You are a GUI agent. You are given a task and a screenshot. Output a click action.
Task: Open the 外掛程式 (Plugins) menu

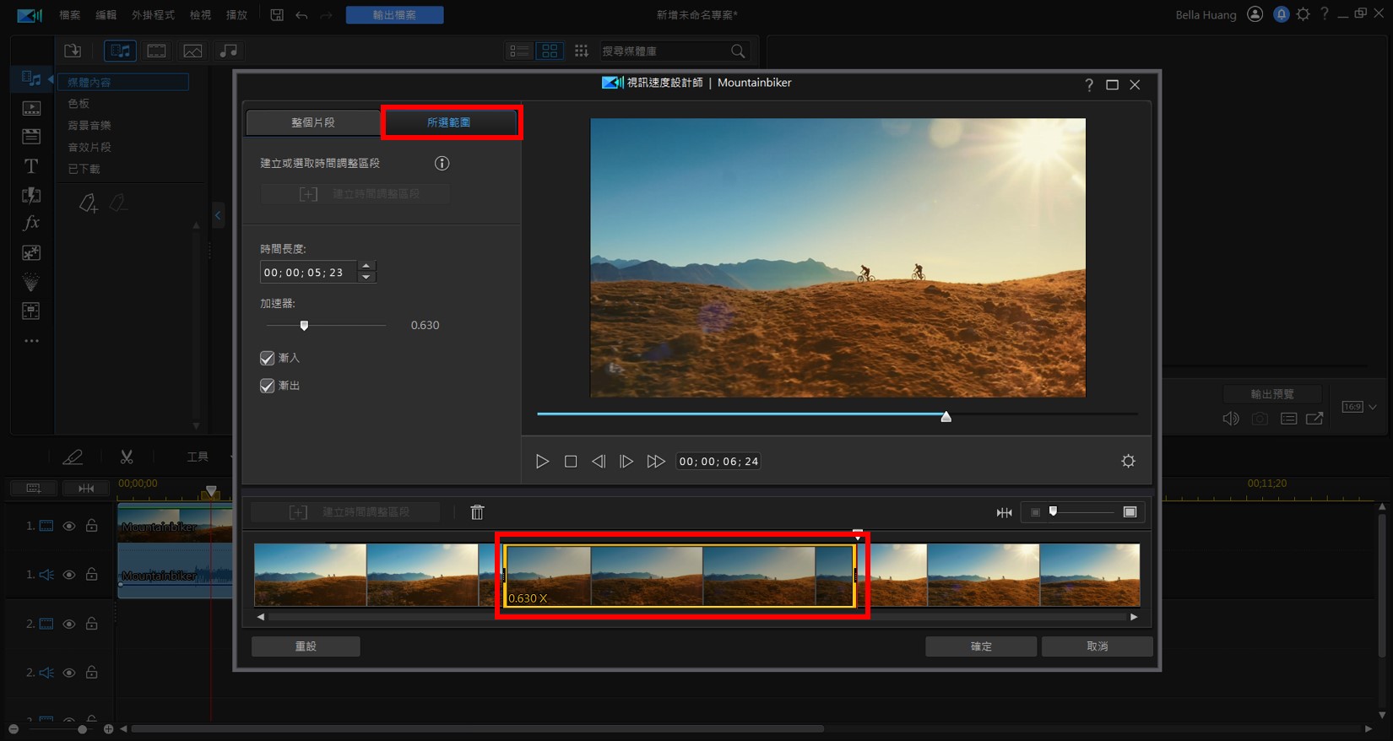(153, 15)
